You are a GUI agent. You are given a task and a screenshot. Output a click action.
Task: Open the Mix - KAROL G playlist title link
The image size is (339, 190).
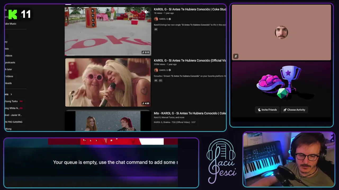coord(190,113)
